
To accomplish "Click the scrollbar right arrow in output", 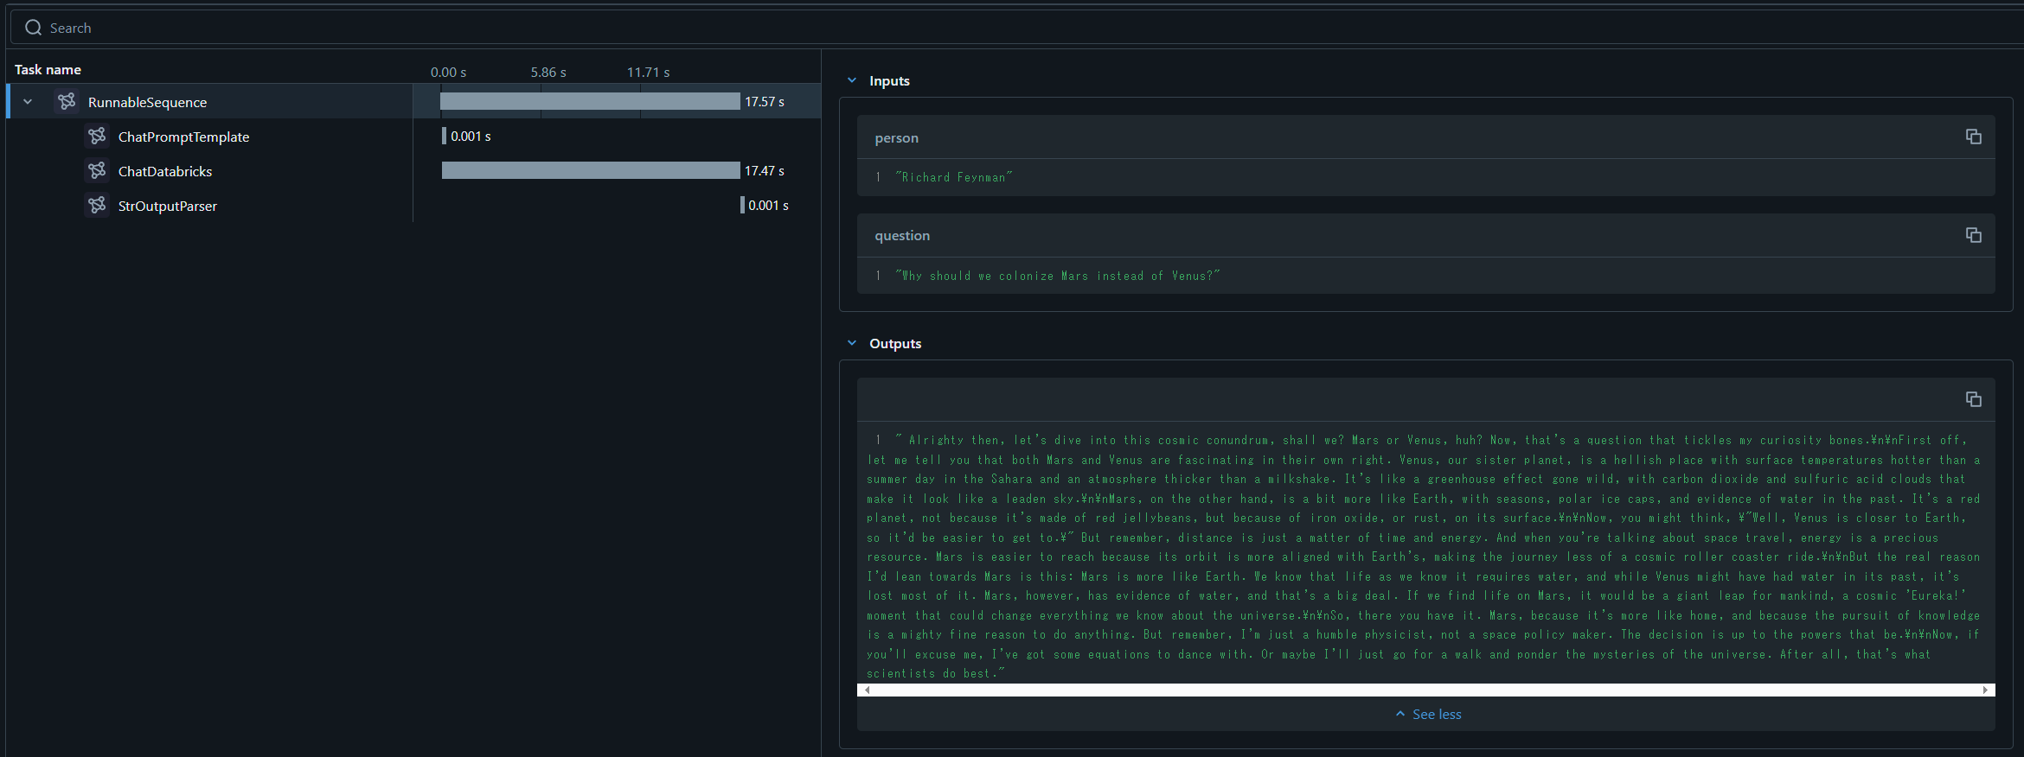I will coord(1985,690).
